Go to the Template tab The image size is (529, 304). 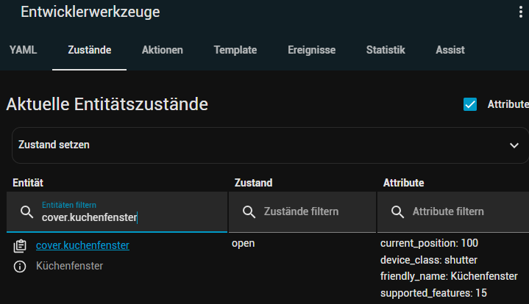pyautogui.click(x=235, y=50)
